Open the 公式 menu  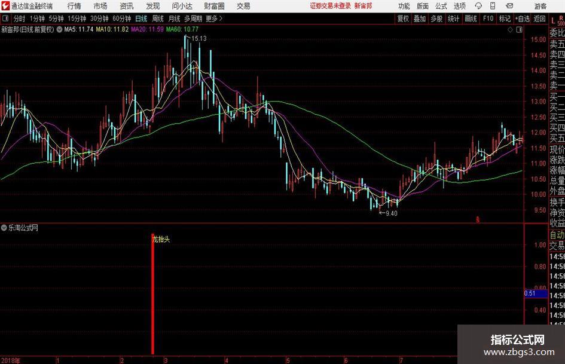441,6
